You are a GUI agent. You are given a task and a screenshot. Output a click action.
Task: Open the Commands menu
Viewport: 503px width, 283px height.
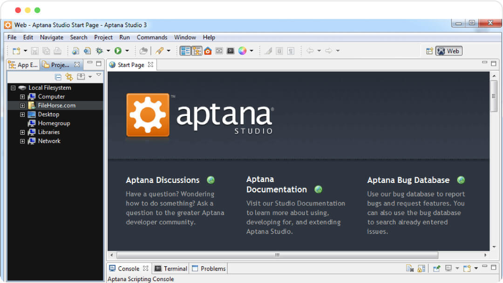click(152, 37)
